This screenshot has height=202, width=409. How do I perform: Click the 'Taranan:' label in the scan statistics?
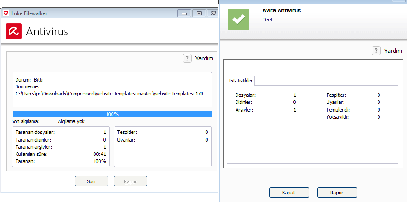point(25,161)
